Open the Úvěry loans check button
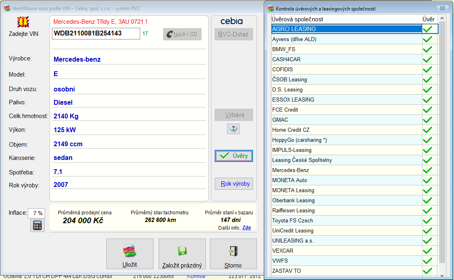Image resolution: width=454 pixels, height=280 pixels. (234, 156)
